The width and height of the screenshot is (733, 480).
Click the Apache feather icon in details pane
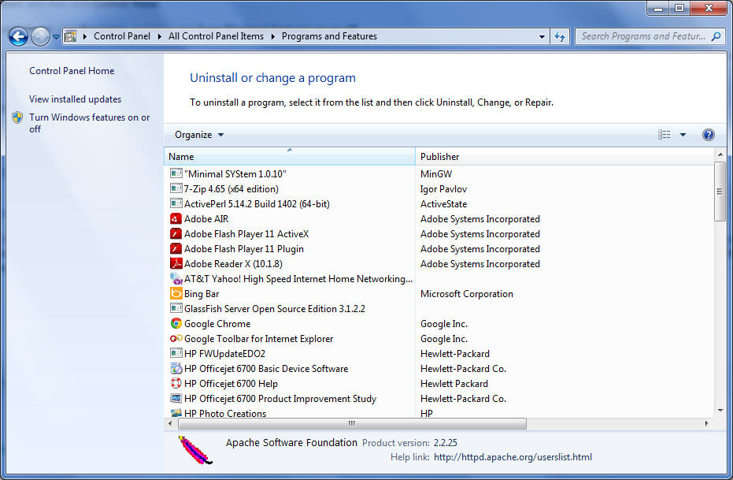coord(194,450)
